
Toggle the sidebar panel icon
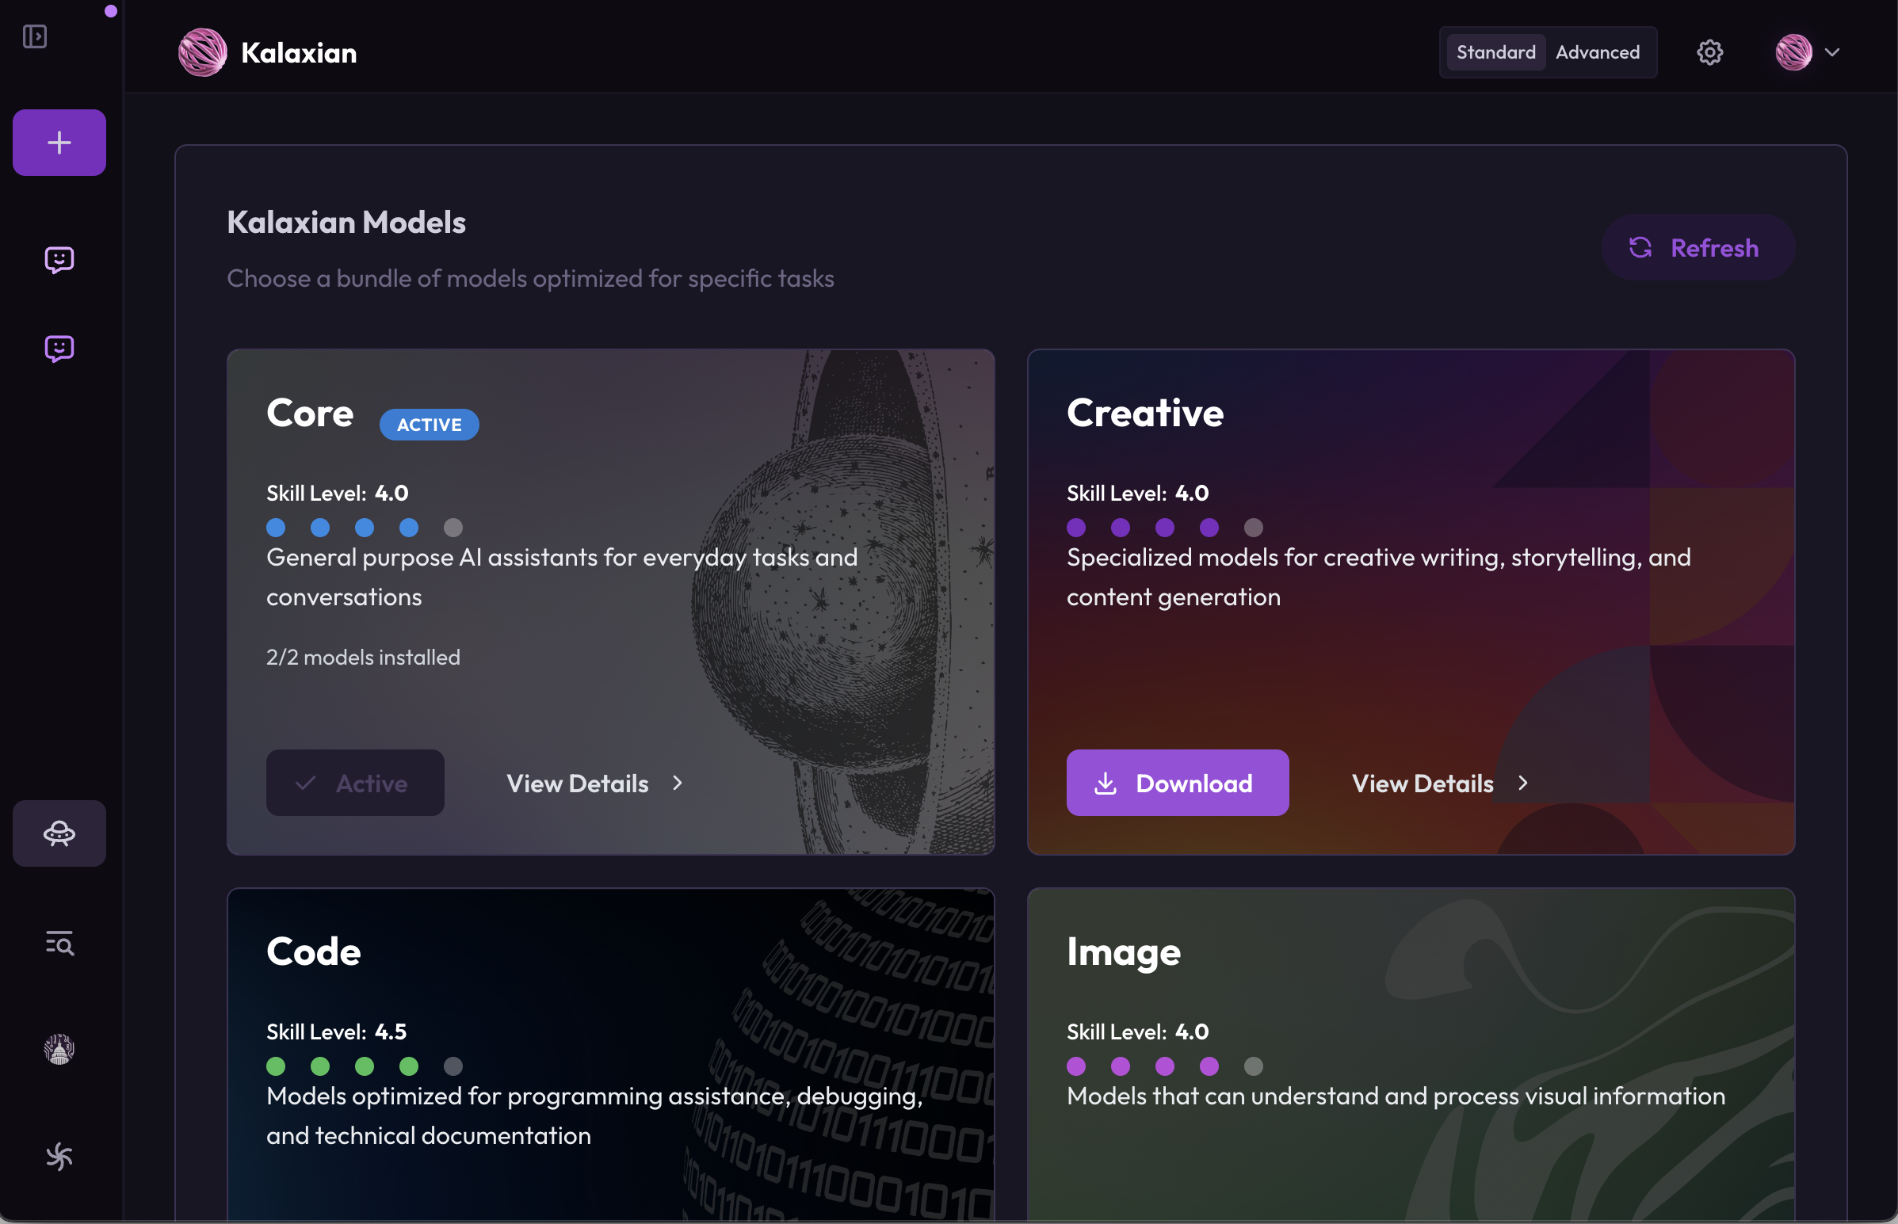[35, 36]
